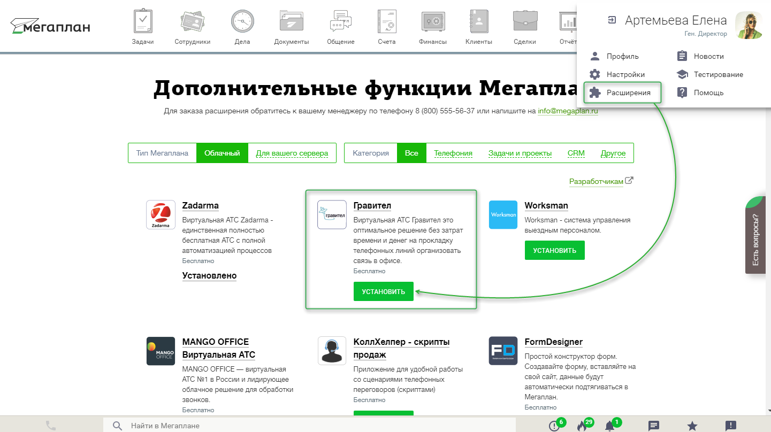771x432 pixels.
Task: Open the Дела clock icon
Action: point(242,22)
